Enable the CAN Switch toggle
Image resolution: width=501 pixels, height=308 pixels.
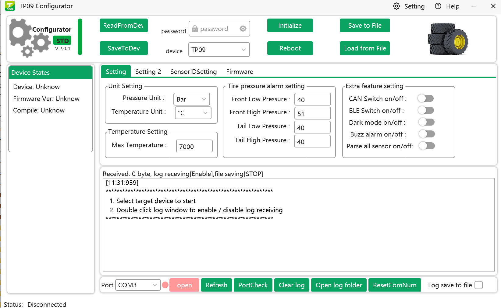pyautogui.click(x=426, y=98)
